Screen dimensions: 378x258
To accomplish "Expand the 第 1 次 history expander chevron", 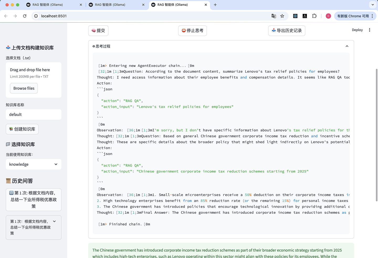I will (54, 222).
